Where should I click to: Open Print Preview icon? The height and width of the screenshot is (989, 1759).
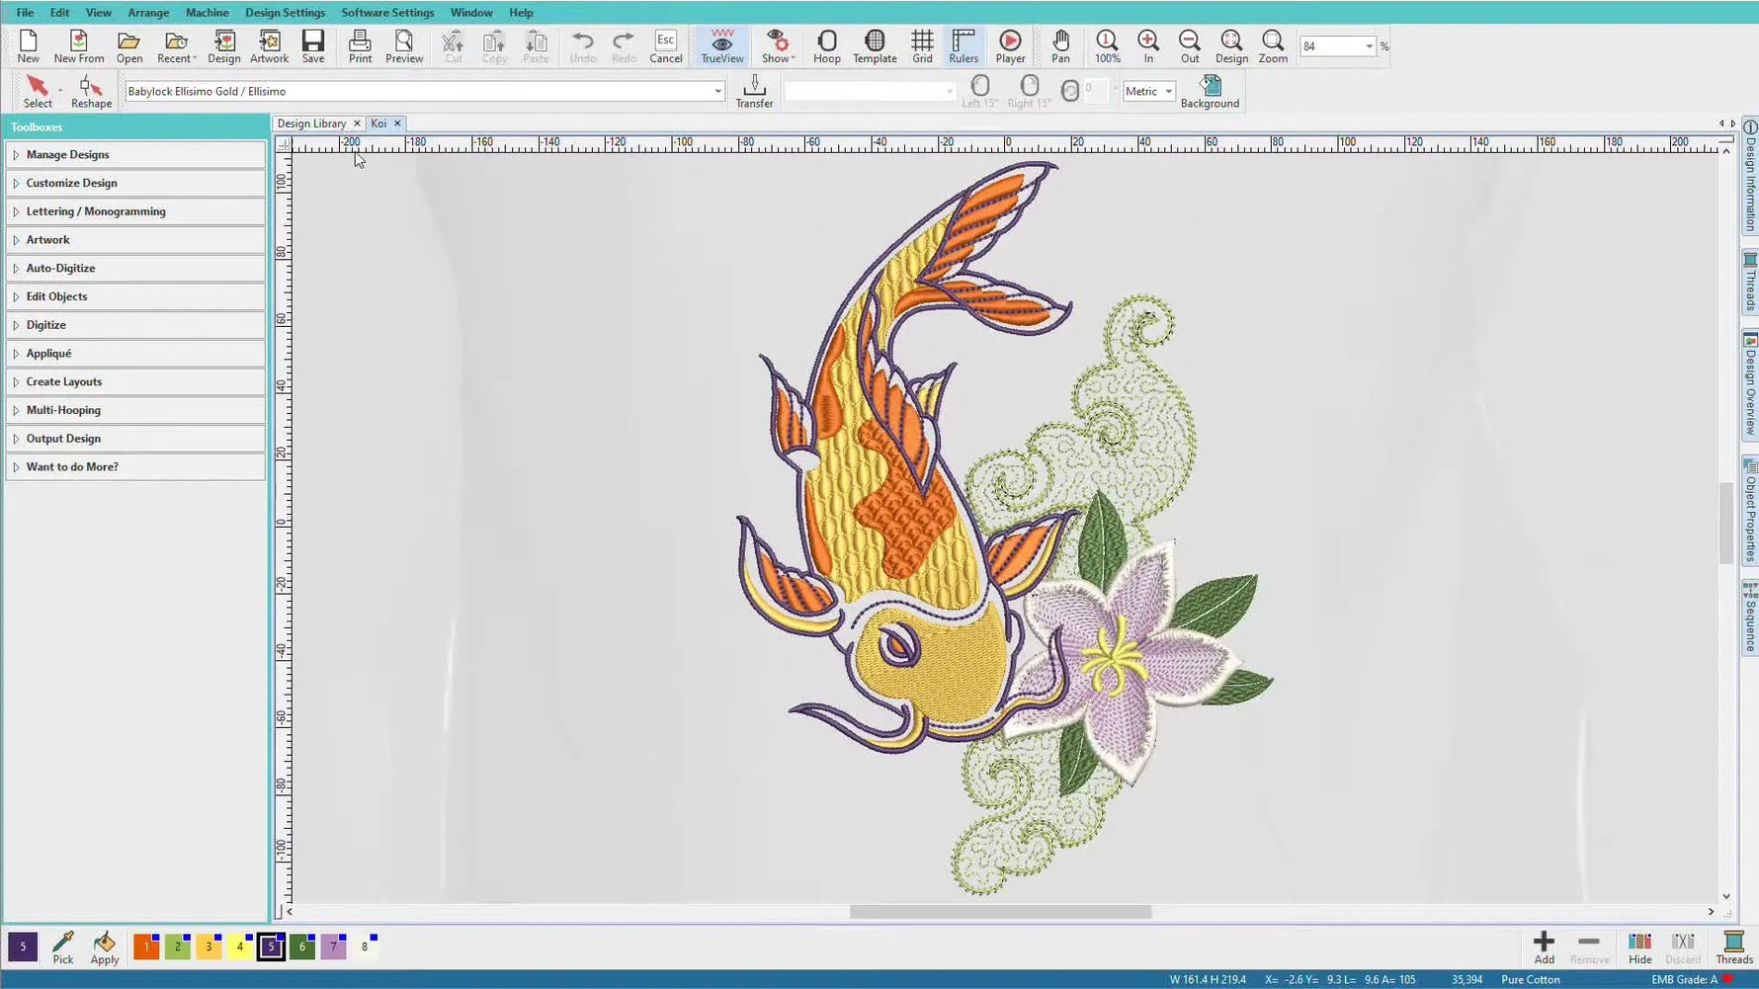(x=404, y=45)
